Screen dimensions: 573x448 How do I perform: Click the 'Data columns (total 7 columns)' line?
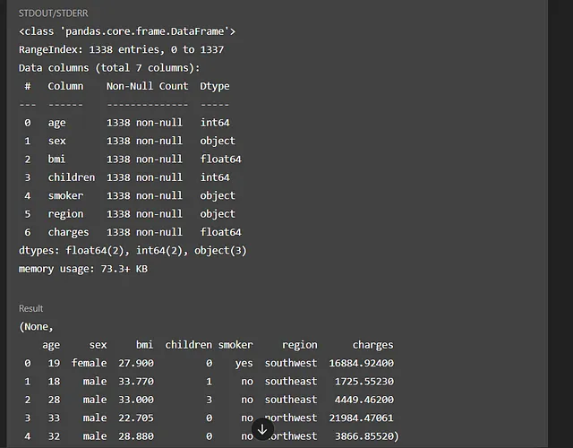tap(109, 68)
